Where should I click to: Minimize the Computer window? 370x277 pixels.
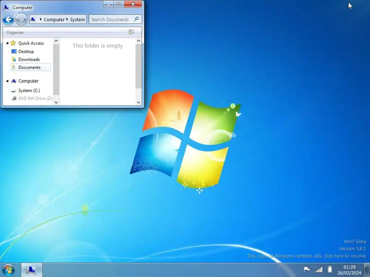pos(108,4)
